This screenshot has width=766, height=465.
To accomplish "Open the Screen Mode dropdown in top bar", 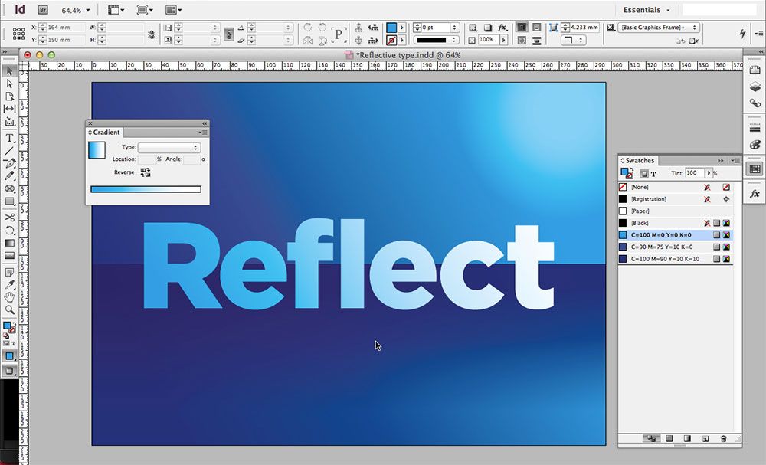I will [145, 10].
